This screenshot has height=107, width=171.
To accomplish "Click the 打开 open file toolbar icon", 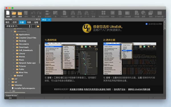I will (14, 14).
